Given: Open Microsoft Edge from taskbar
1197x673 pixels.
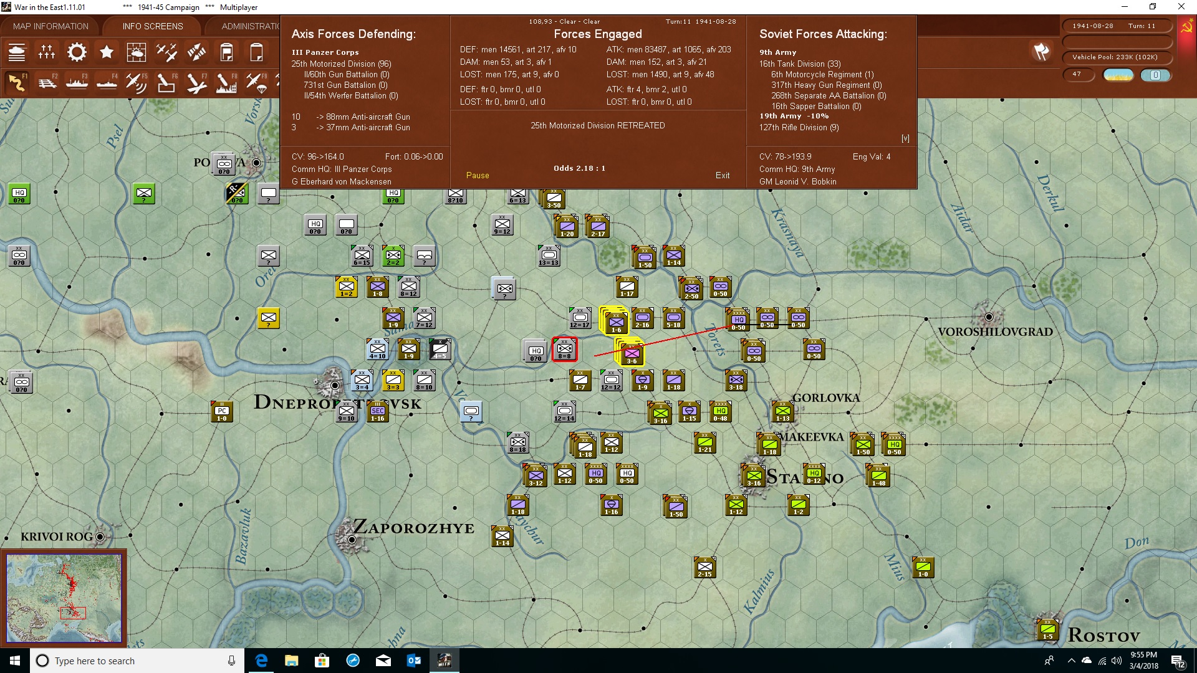Looking at the screenshot, I should coord(261,661).
